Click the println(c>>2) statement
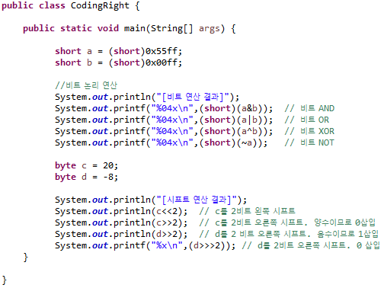This screenshot has width=384, height=288. (x=121, y=222)
